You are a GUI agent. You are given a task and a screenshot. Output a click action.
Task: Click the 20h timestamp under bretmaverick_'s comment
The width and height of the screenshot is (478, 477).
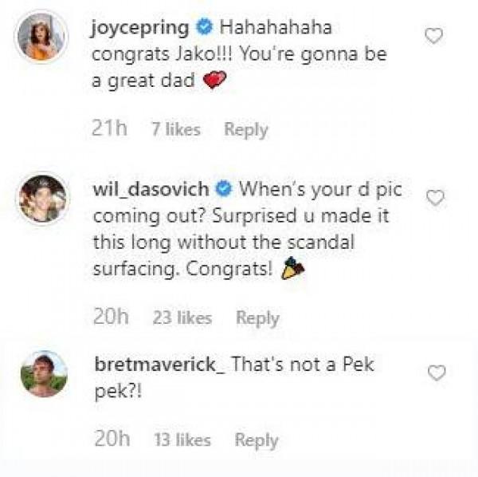coord(112,440)
